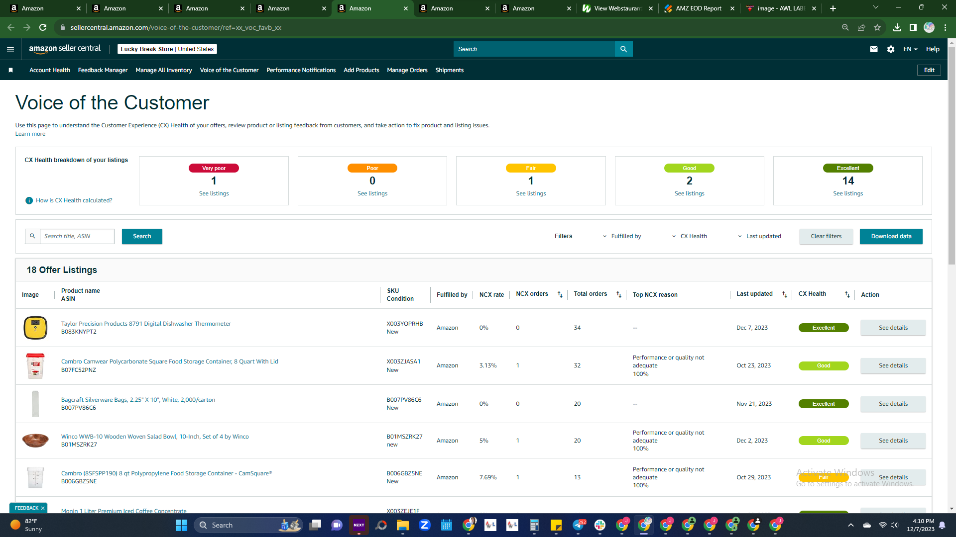Open a new browser tab
The height and width of the screenshot is (537, 956).
click(833, 8)
